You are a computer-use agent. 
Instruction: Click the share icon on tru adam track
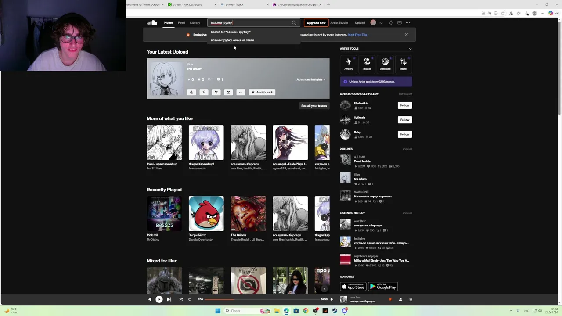(191, 92)
